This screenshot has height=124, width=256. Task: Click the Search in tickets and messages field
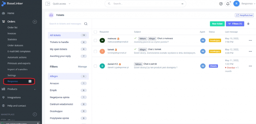coord(65,24)
